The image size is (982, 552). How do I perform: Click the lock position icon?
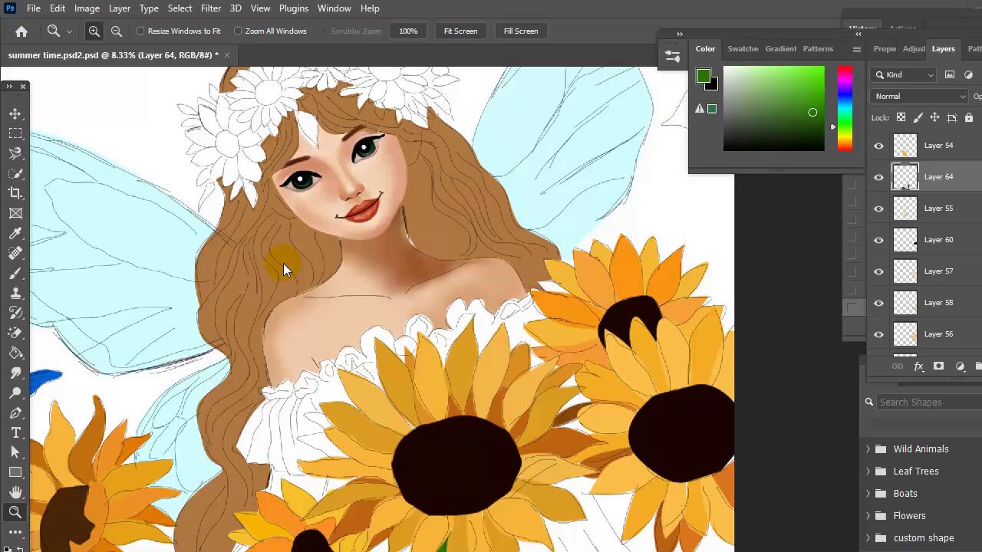[934, 117]
